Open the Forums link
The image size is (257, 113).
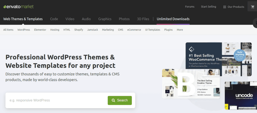click(x=190, y=7)
